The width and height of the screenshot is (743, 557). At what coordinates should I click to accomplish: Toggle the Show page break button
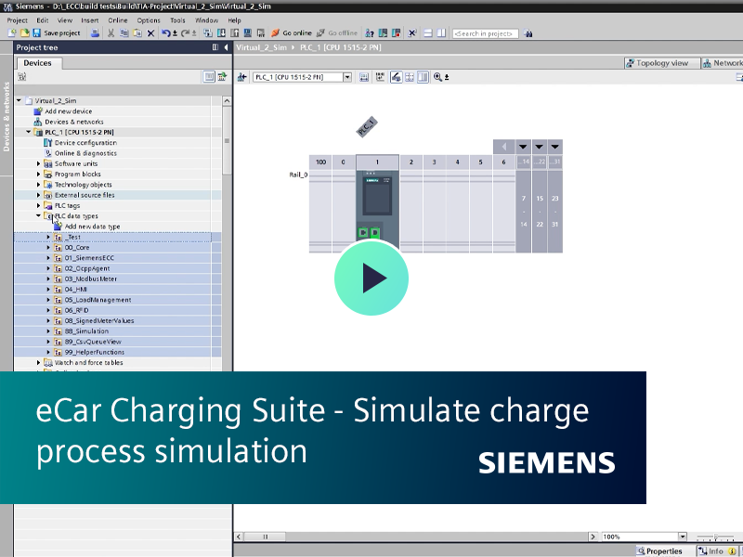click(410, 77)
